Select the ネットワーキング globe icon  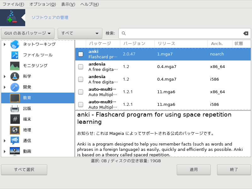tap(15, 44)
